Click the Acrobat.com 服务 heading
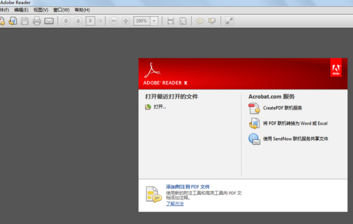The image size is (353, 224). tap(271, 96)
